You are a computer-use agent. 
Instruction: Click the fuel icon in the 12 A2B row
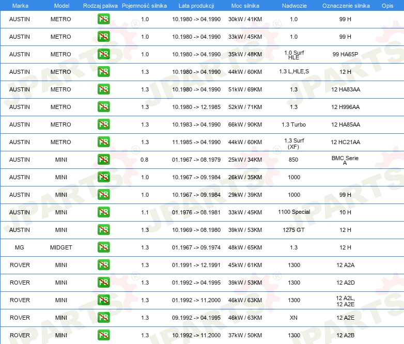coord(103,335)
